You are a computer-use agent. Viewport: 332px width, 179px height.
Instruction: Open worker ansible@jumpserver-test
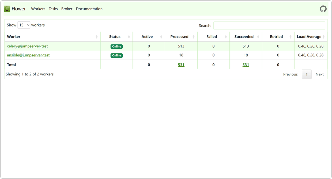point(28,55)
